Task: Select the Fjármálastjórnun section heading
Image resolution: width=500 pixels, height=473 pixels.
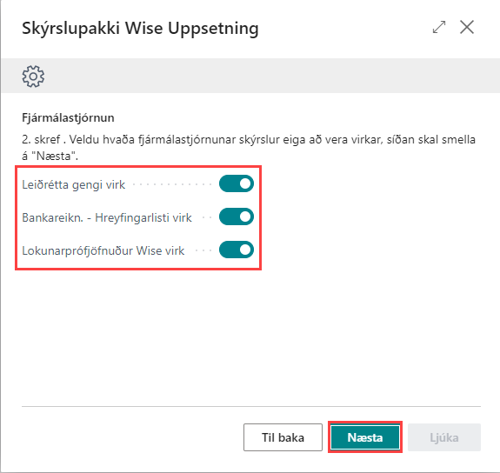Action: (68, 117)
